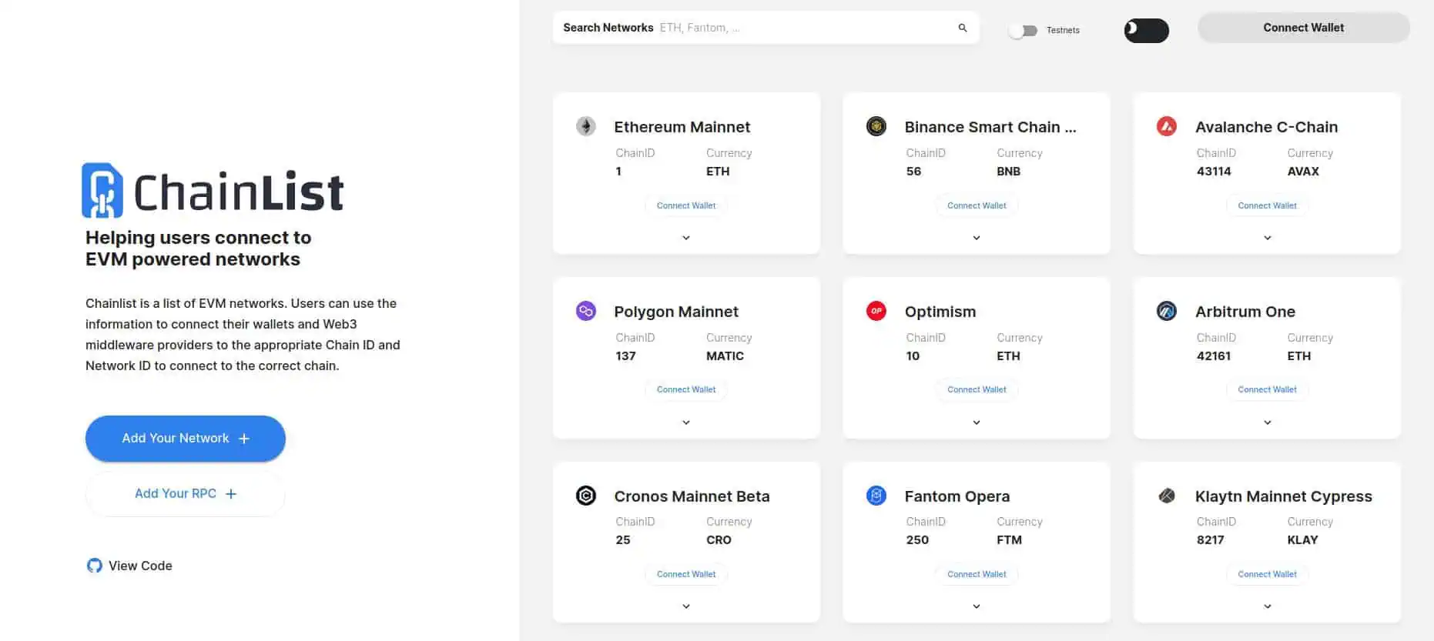This screenshot has height=641, width=1434.
Task: Expand the Cronos Mainnet Beta card details
Action: (686, 606)
